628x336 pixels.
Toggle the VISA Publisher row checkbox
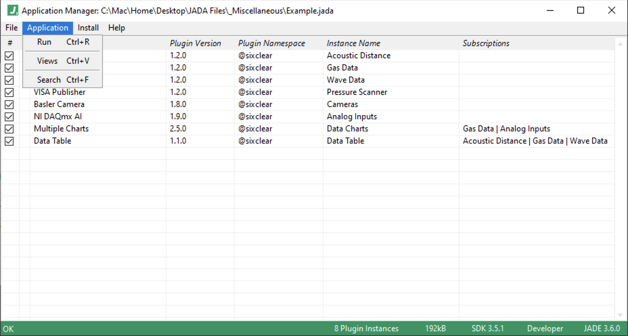pos(9,92)
